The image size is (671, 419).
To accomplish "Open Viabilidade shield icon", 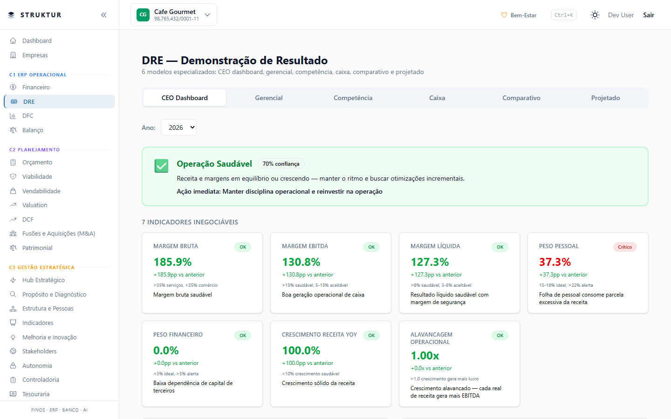I will (13, 176).
